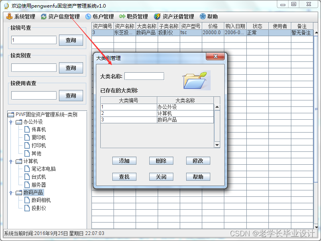Collapse the 数码产品 tree node
The width and height of the screenshot is (321, 241).
(11, 192)
